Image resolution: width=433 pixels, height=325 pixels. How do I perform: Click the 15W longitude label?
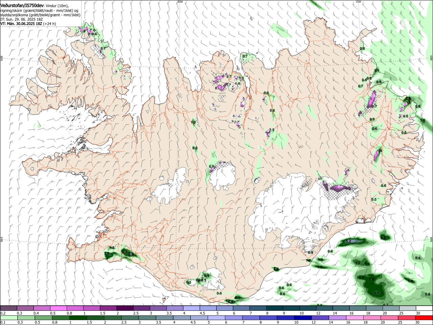pos(358,2)
